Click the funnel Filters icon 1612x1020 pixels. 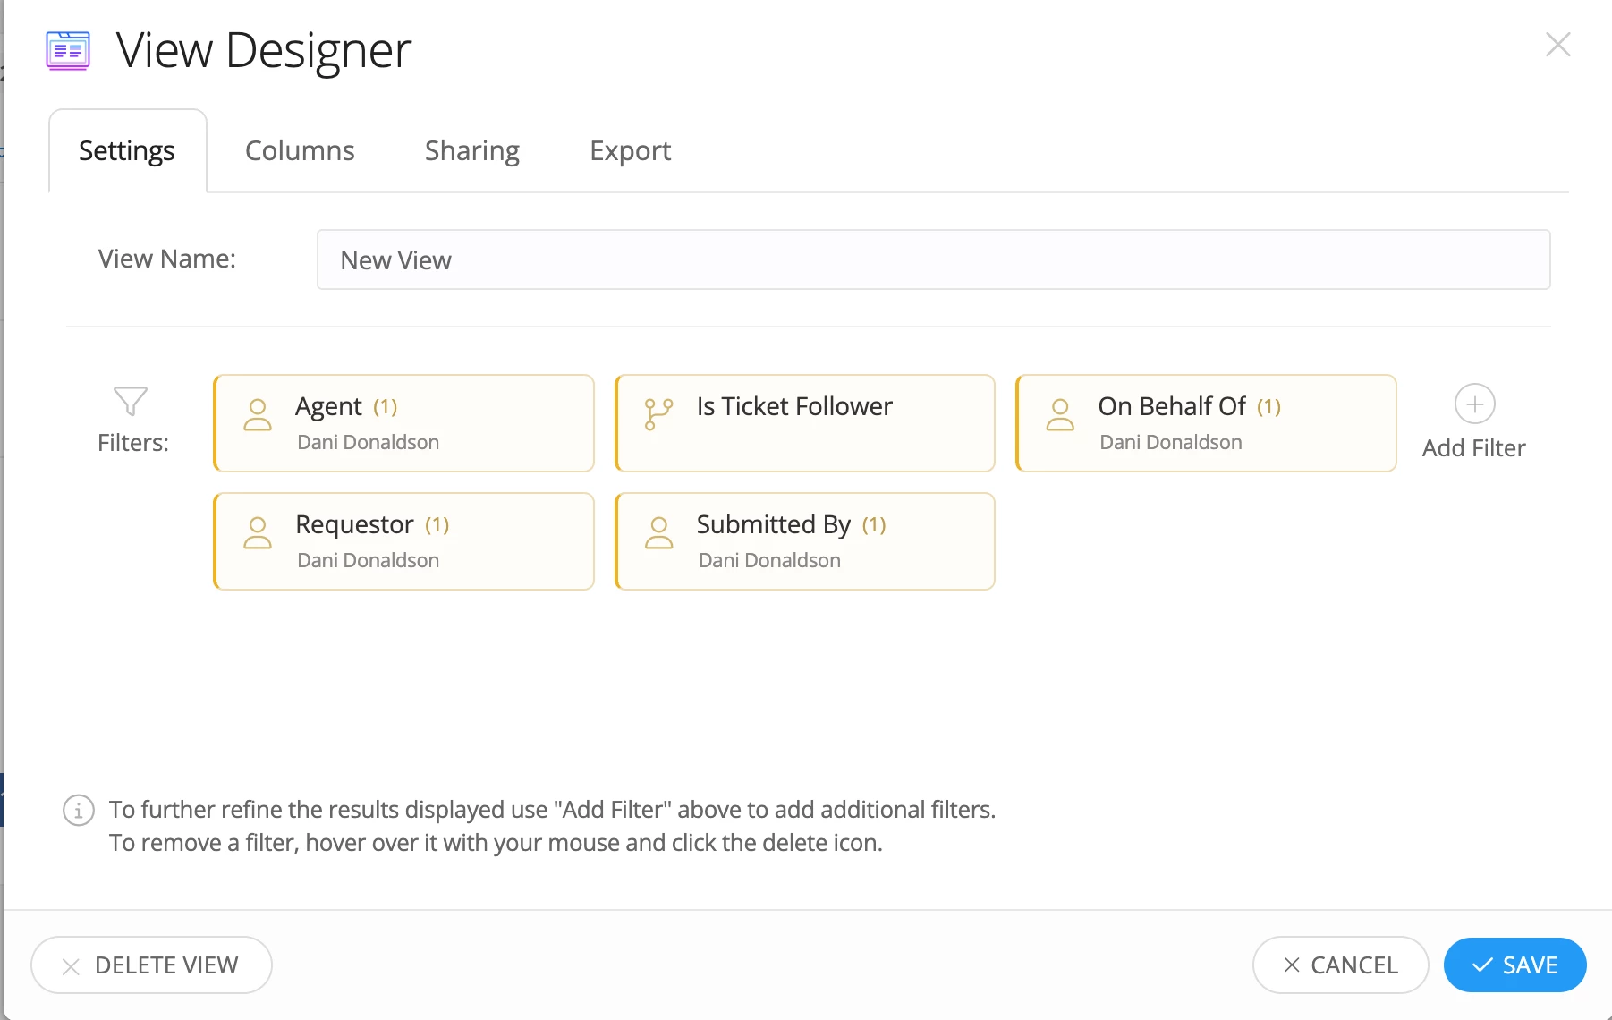(131, 401)
